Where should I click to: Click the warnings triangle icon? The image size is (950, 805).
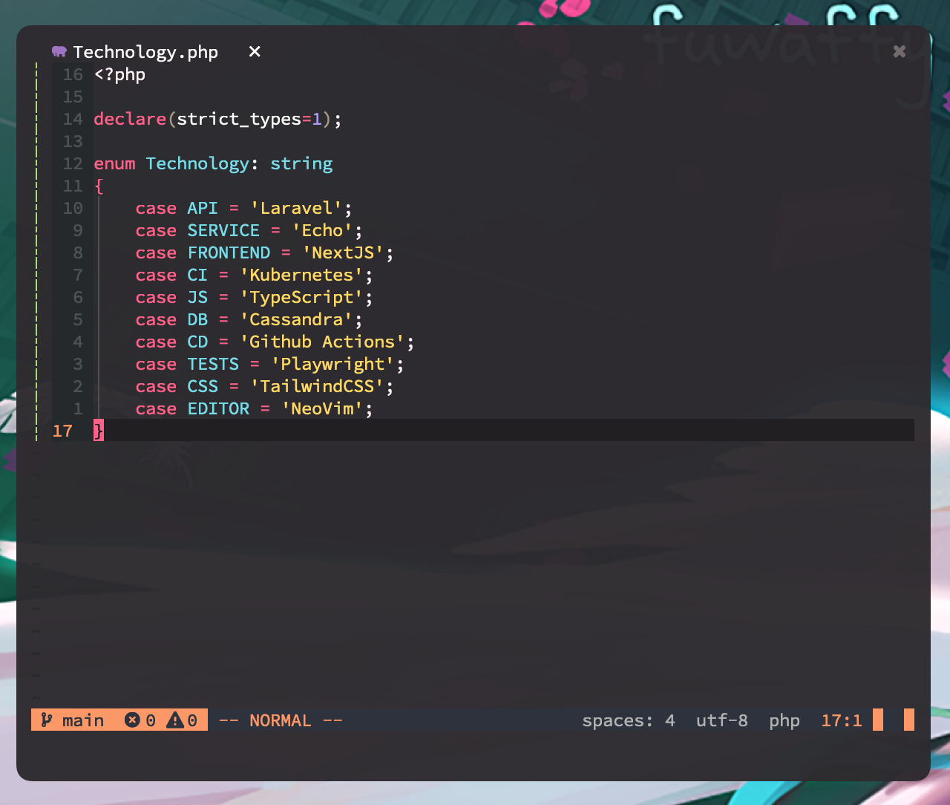tap(175, 720)
